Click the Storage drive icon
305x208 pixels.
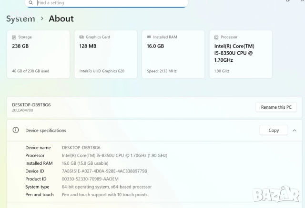click(x=14, y=37)
